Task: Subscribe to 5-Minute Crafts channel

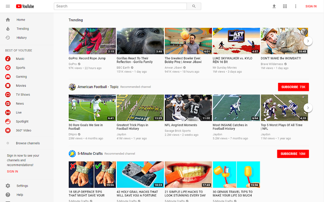Action: coord(293,154)
